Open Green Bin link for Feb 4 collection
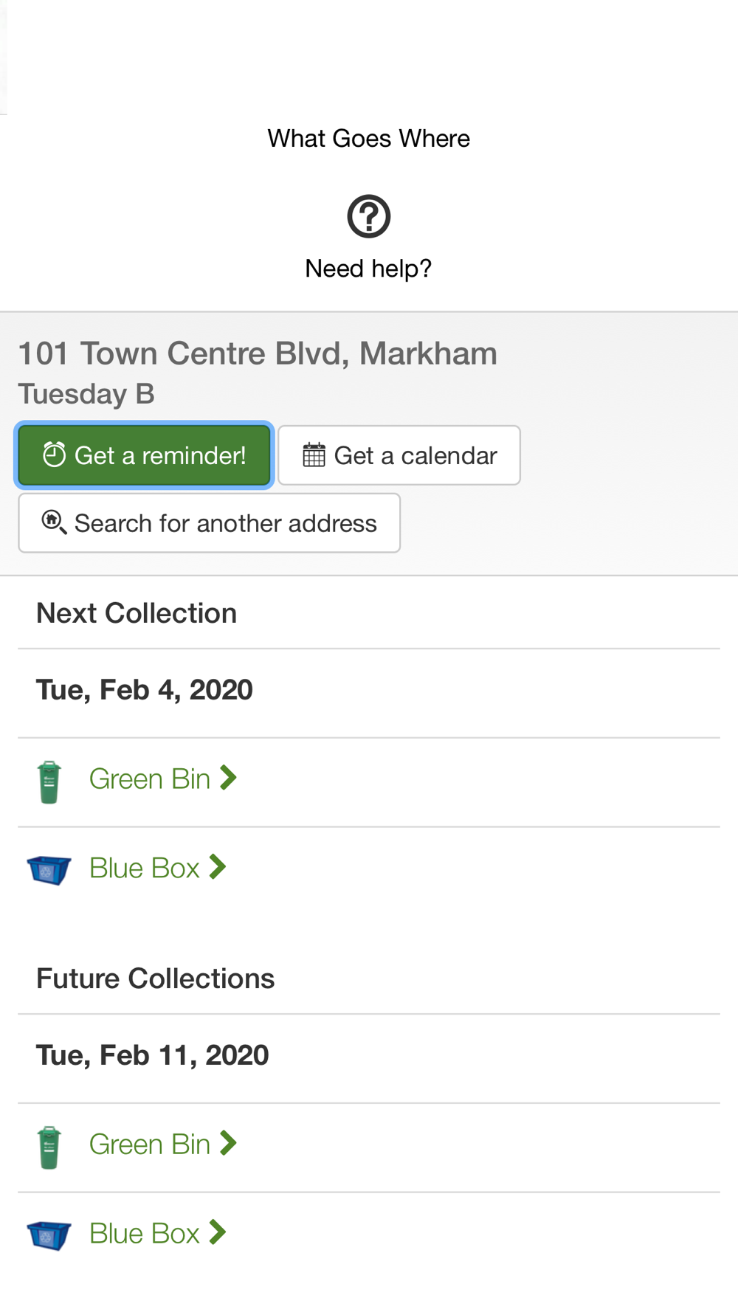This screenshot has height=1312, width=738. tap(150, 779)
